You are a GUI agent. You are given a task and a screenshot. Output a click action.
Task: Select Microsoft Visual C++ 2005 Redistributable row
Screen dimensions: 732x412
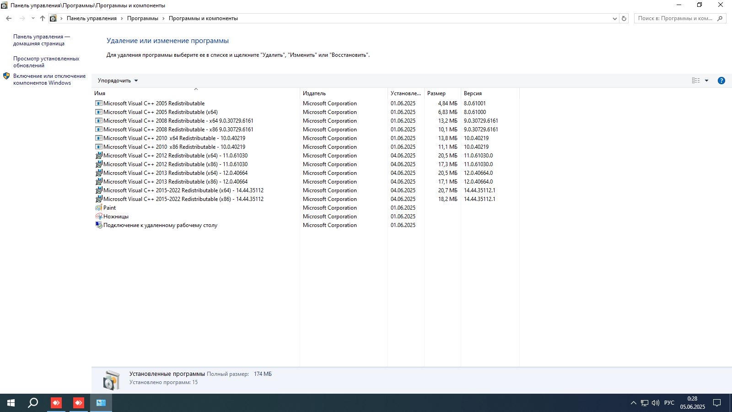click(x=306, y=103)
